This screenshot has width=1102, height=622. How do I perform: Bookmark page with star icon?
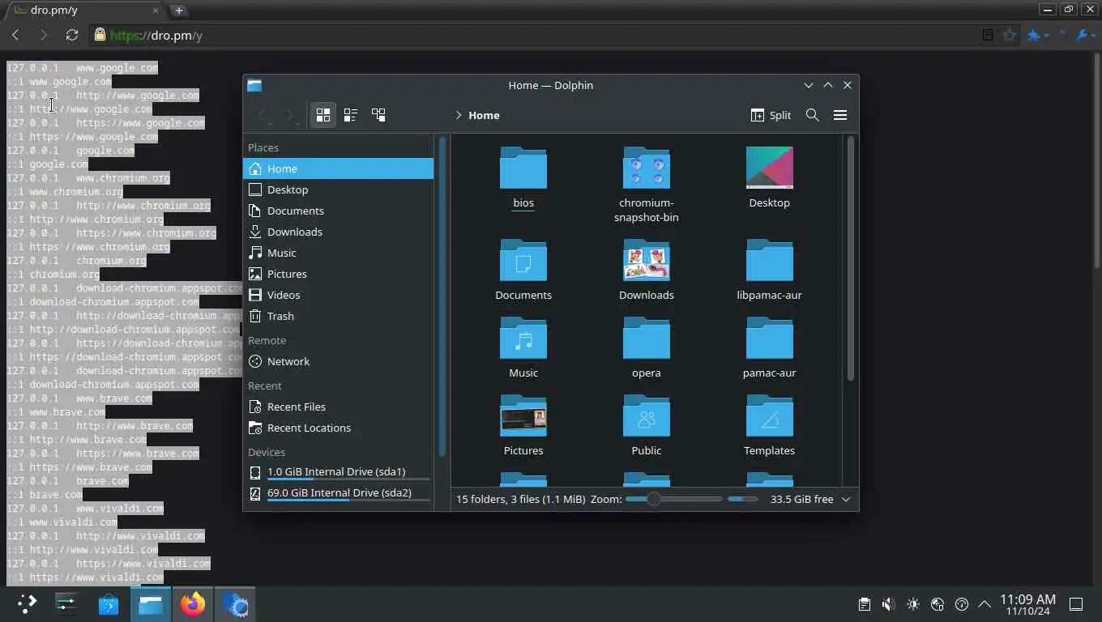point(1009,35)
